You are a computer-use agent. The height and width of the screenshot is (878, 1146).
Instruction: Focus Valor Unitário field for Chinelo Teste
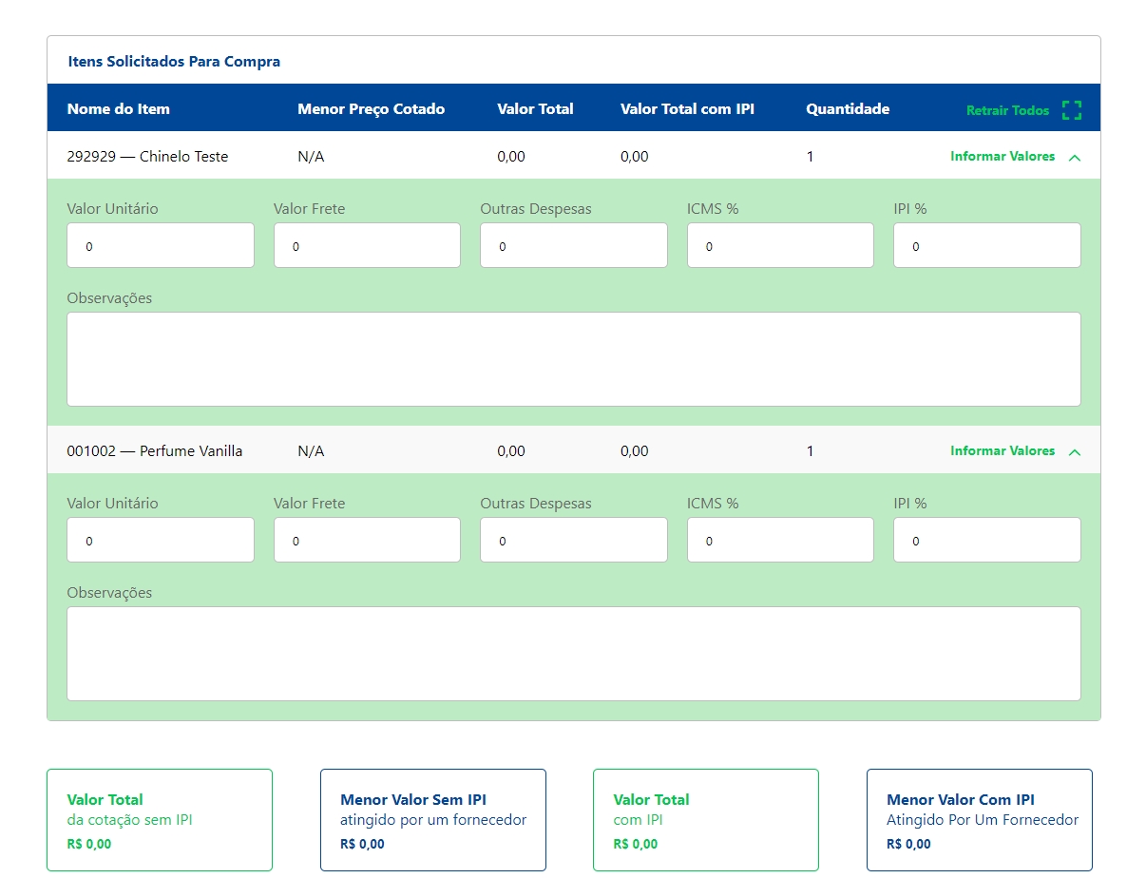click(x=161, y=246)
